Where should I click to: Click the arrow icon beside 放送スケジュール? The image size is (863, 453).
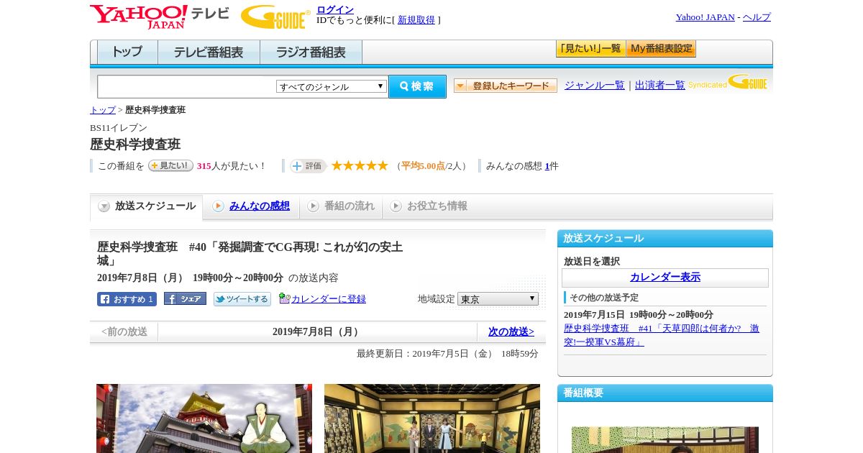[104, 206]
